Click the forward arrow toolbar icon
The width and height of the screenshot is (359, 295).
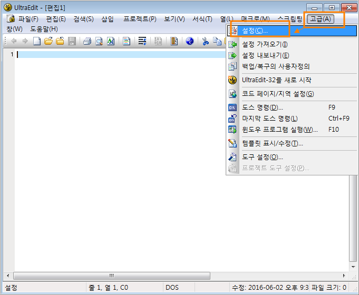[x=25, y=41]
